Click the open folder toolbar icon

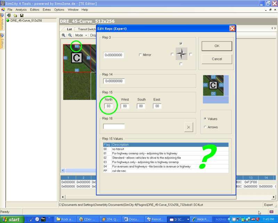click(x=15, y=16)
